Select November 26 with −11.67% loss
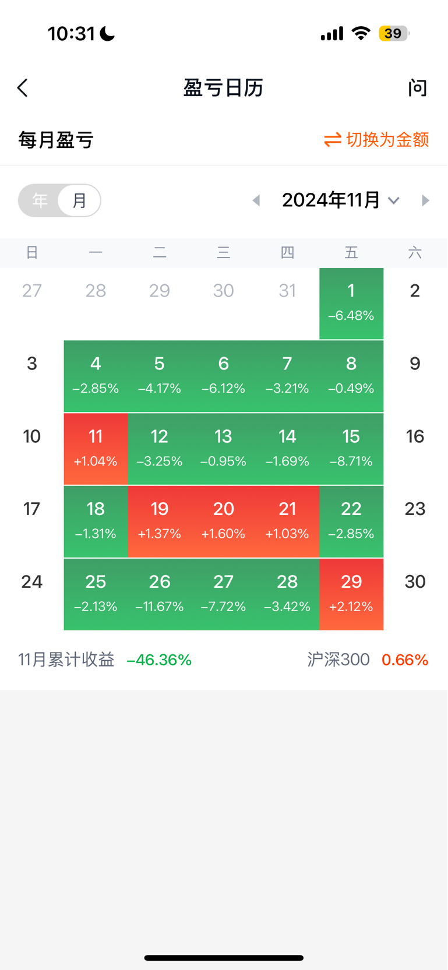The height and width of the screenshot is (970, 448). (x=160, y=594)
